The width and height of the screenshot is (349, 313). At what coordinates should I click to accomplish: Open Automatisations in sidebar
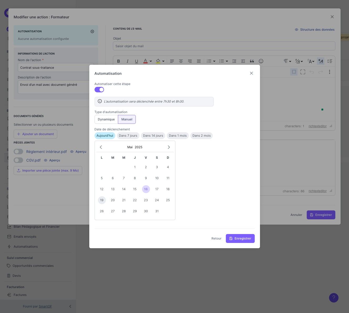click(x=25, y=247)
